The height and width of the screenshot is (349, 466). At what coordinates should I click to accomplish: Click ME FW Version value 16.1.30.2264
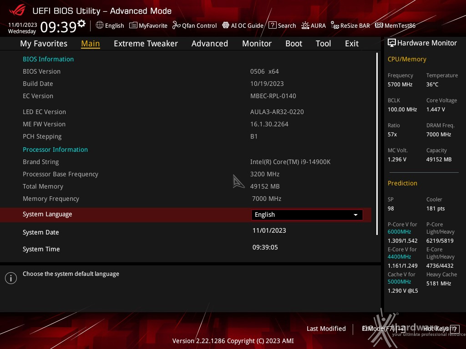tap(269, 125)
